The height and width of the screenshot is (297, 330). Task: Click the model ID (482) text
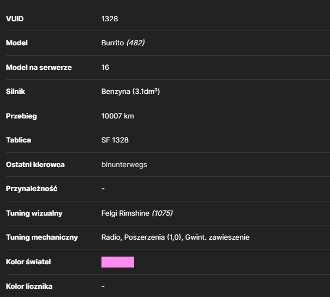(x=135, y=43)
